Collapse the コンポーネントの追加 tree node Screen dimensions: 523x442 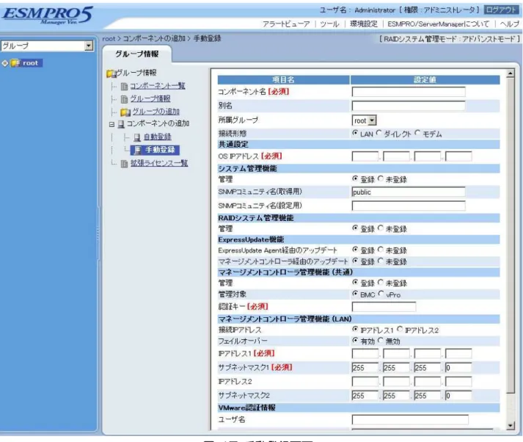point(111,125)
